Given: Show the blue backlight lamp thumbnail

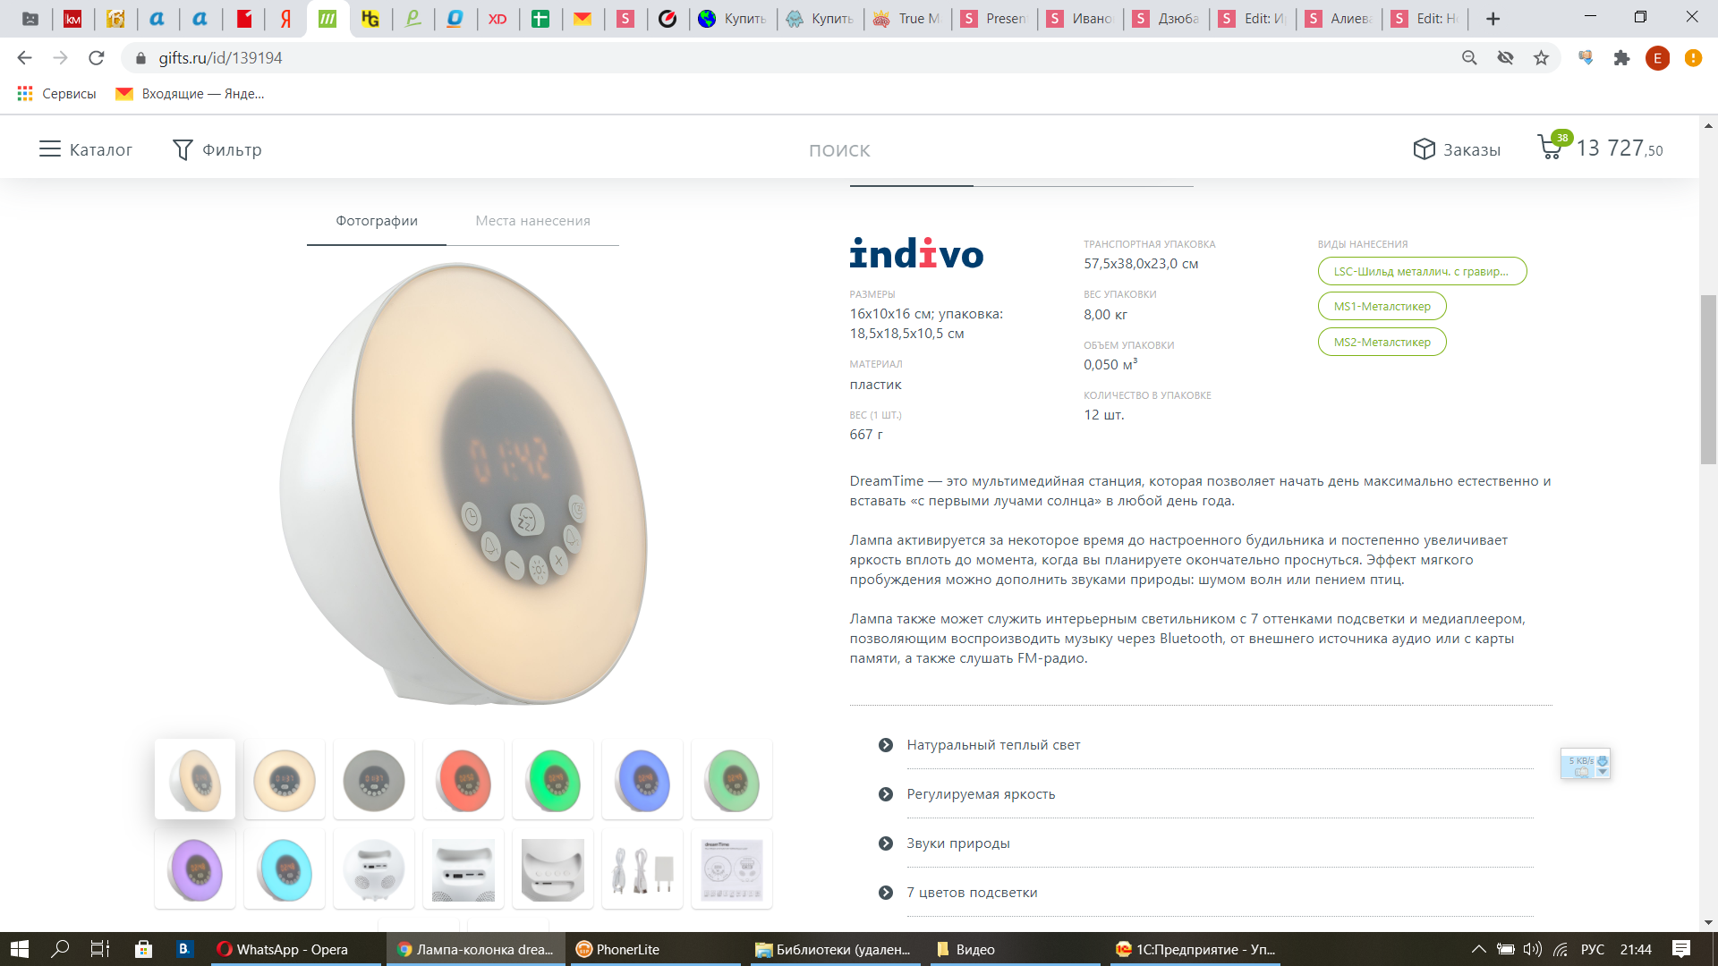Looking at the screenshot, I should pos(642,780).
